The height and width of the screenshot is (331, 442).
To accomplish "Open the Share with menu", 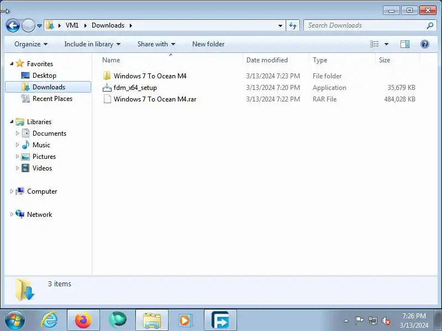I will (x=156, y=44).
